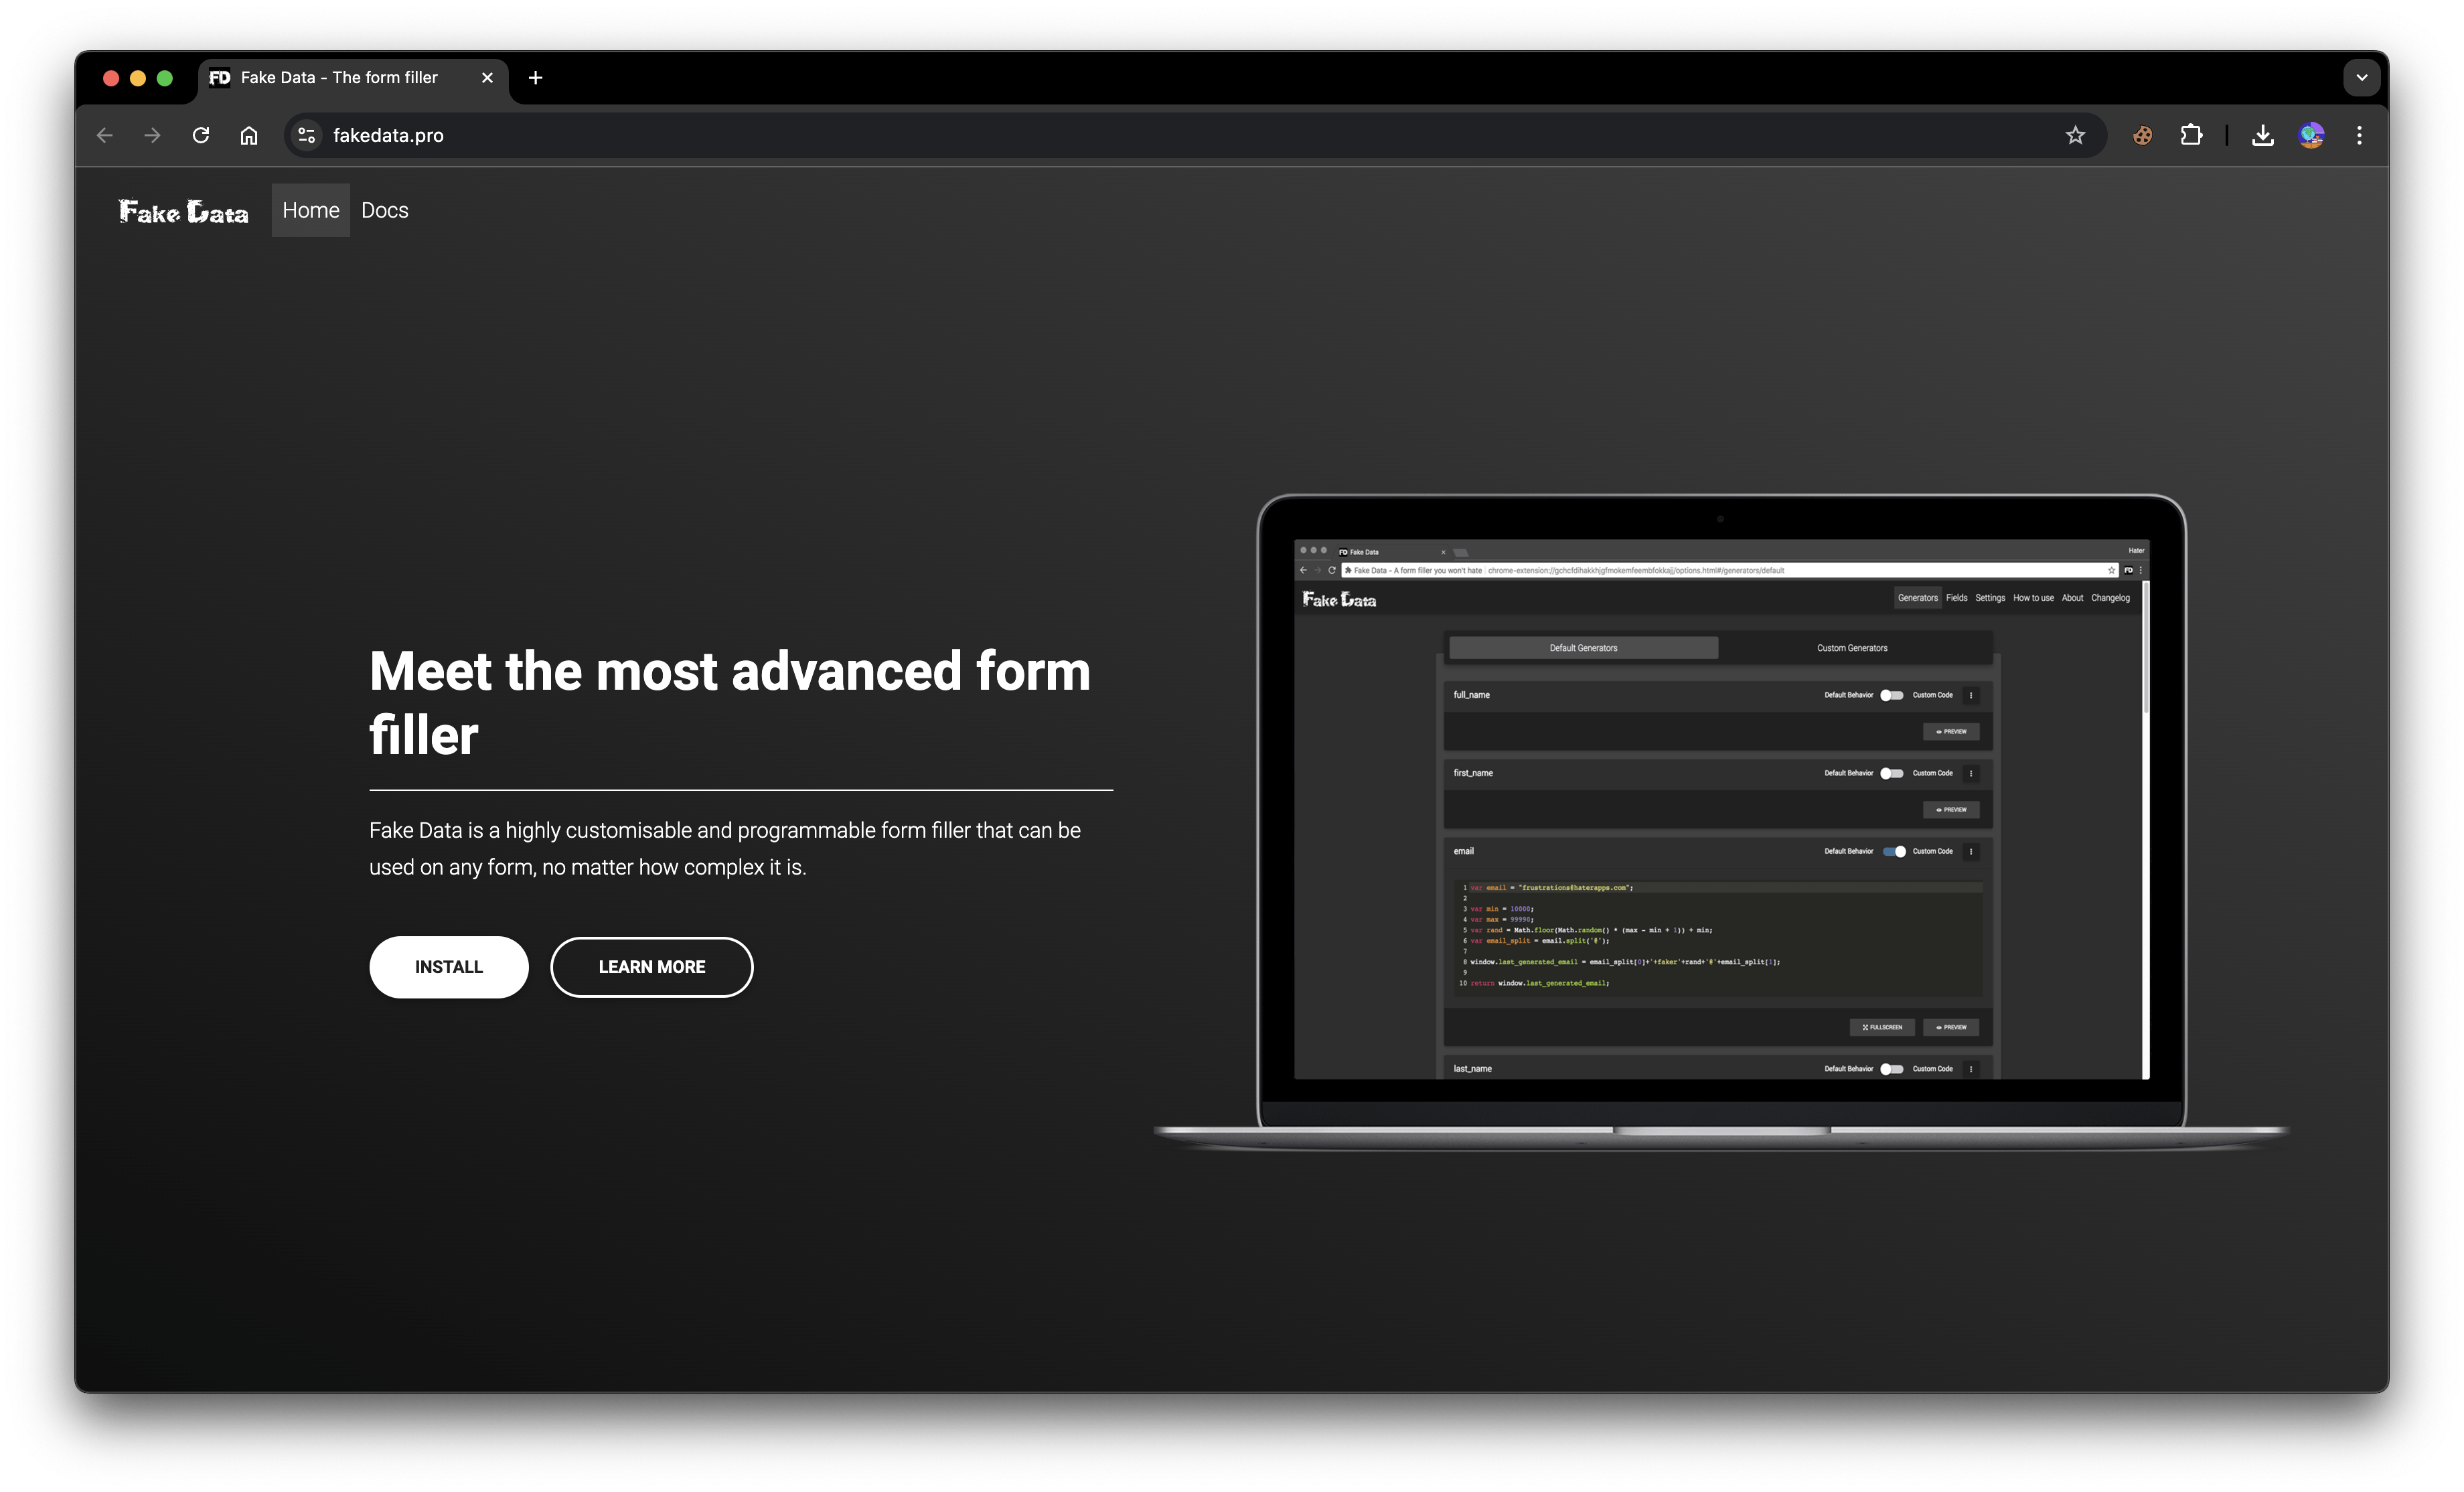Click the INSTALL button
Image resolution: width=2464 pixels, height=1492 pixels.
(449, 966)
